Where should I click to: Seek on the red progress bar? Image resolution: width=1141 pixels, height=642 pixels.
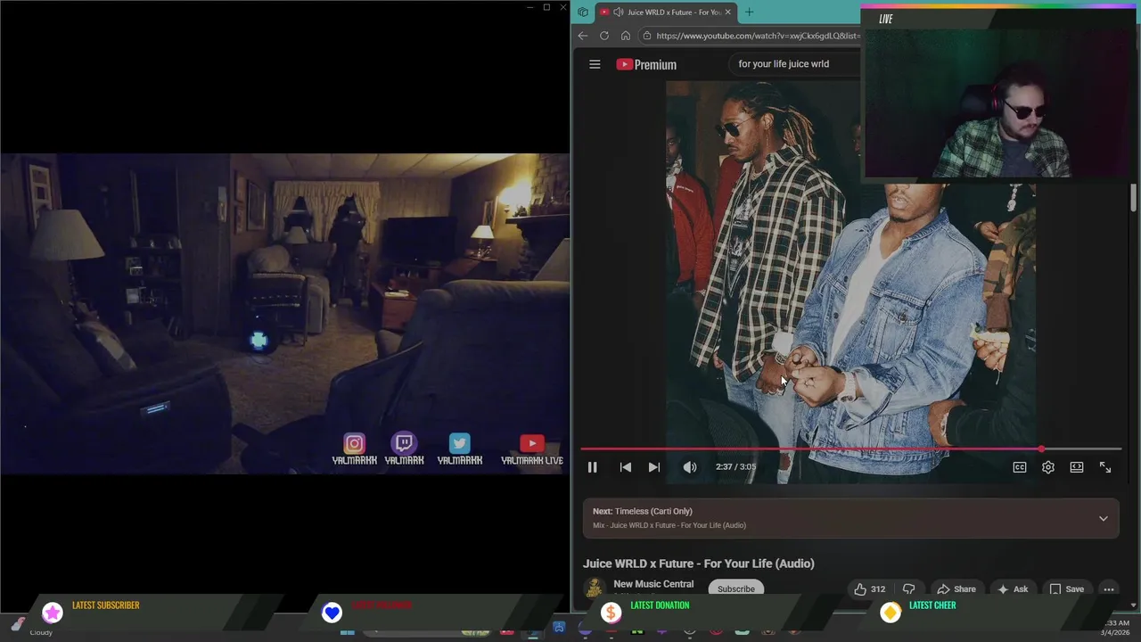click(851, 449)
